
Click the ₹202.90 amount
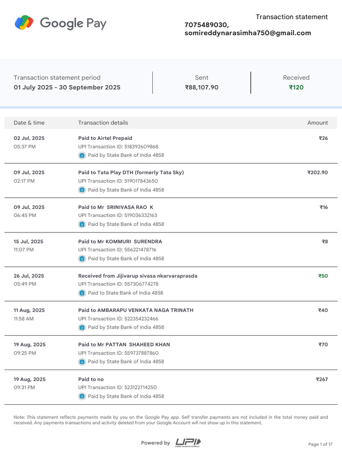318,172
